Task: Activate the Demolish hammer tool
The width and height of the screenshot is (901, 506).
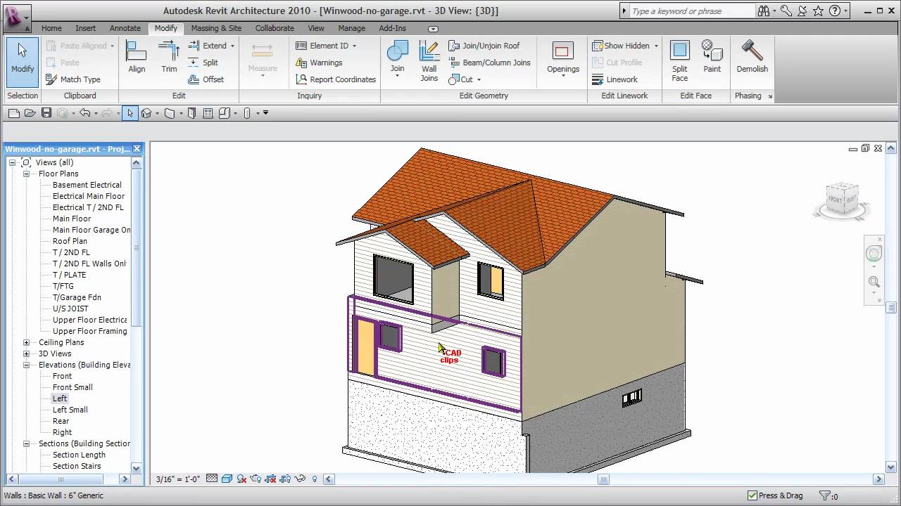Action: tap(752, 57)
